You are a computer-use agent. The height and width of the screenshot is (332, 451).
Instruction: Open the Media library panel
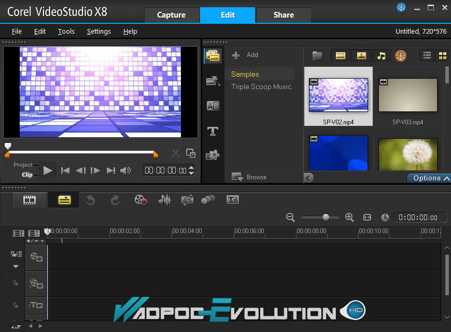[x=213, y=56]
